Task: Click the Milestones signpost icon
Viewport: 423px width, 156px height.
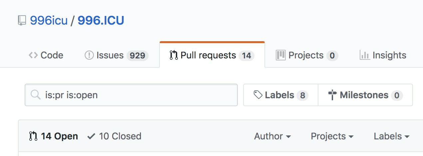Action: (332, 95)
